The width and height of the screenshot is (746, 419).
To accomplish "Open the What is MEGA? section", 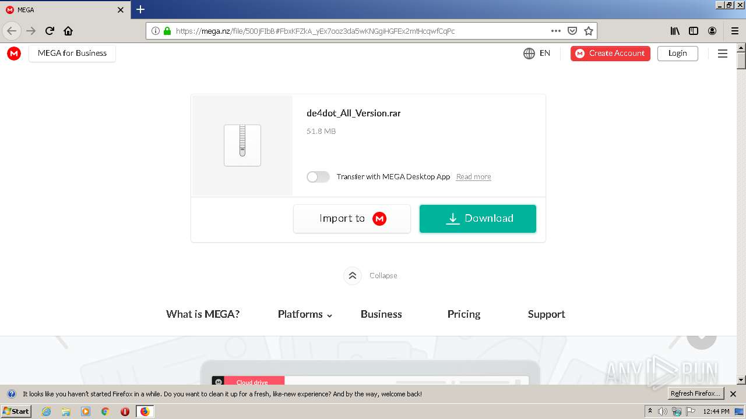I will tap(203, 314).
